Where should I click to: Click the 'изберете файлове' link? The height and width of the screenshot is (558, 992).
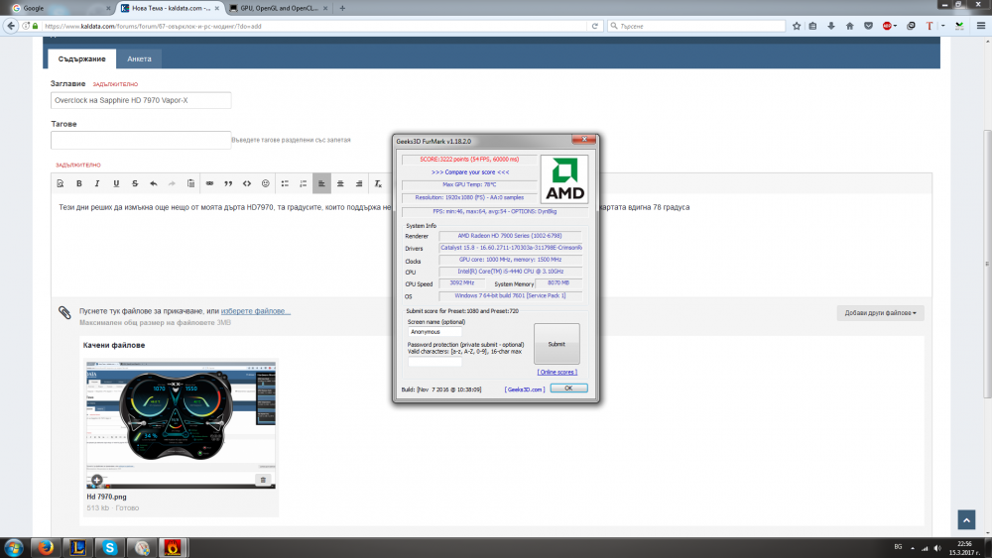(x=256, y=311)
